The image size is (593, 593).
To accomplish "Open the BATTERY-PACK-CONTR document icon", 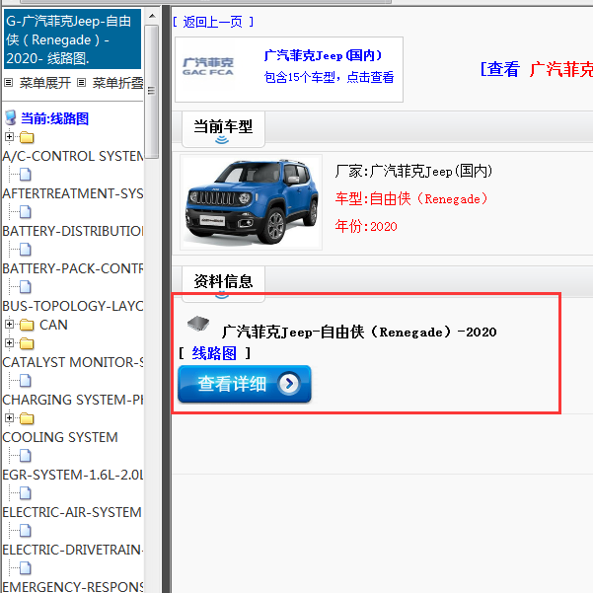I will point(26,250).
